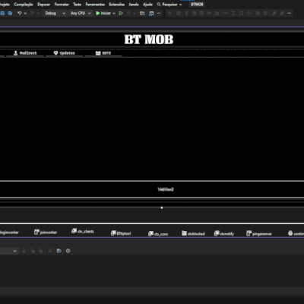Viewport: 304px width, 304px height.
Task: Start without debugging green outline arrow
Action: pos(121,13)
